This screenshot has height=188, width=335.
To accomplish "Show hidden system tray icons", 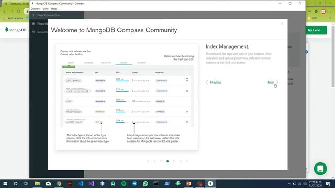I will [x=289, y=183].
